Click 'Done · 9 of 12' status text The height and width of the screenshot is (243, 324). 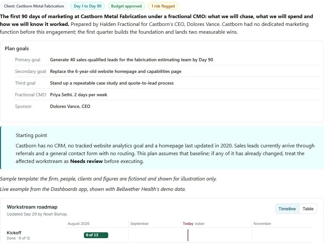(18, 238)
